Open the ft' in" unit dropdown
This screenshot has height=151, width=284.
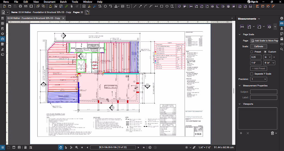(269, 63)
